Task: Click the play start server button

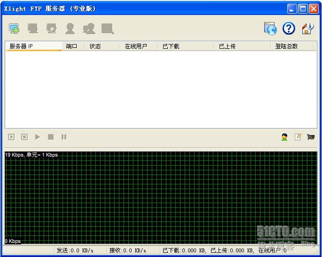Action: [x=38, y=137]
